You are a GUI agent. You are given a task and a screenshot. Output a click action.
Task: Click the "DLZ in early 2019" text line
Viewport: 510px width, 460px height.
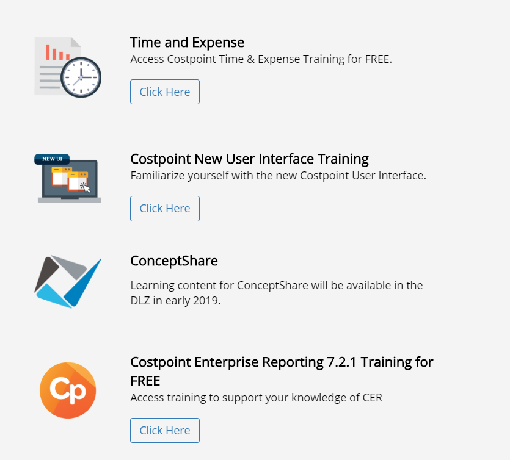[175, 301]
